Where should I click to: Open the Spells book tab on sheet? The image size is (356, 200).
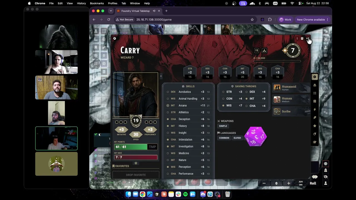(x=315, y=101)
